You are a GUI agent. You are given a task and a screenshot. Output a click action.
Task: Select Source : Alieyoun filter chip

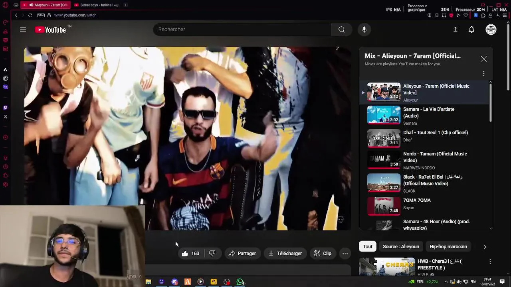tap(401, 247)
